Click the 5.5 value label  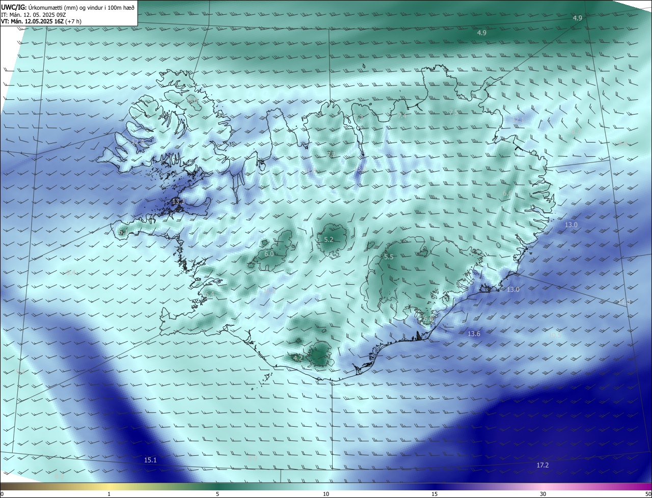coord(389,257)
